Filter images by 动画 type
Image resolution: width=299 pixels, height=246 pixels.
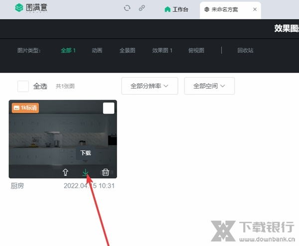(97, 50)
